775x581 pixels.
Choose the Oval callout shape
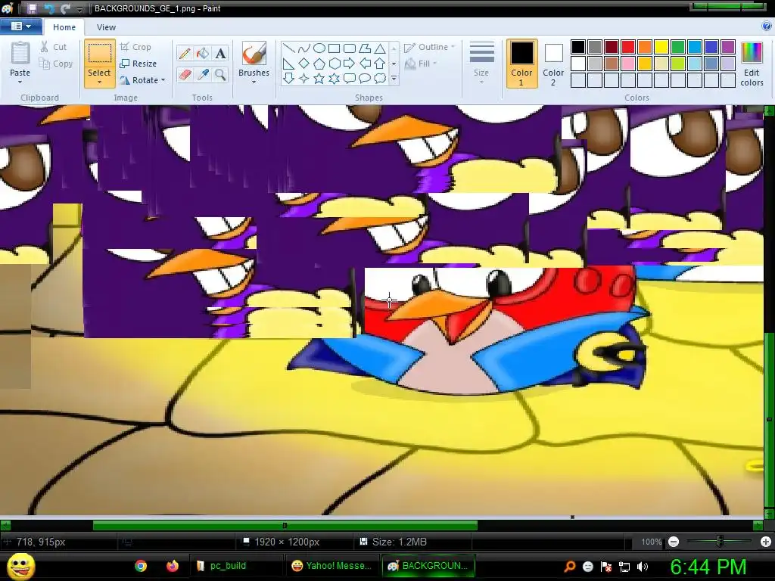click(x=365, y=78)
